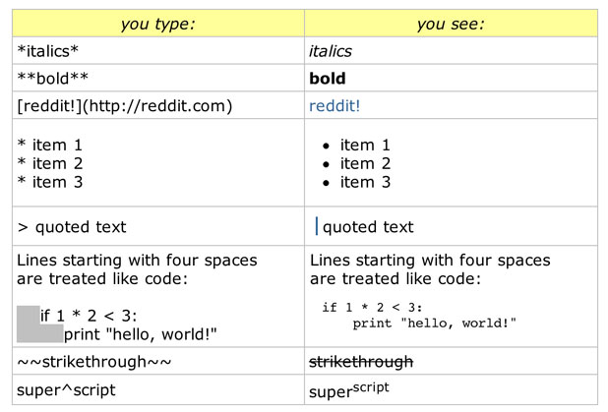Click the ~~strikethrough~~ source text
The image size is (608, 412).
pyautogui.click(x=94, y=362)
